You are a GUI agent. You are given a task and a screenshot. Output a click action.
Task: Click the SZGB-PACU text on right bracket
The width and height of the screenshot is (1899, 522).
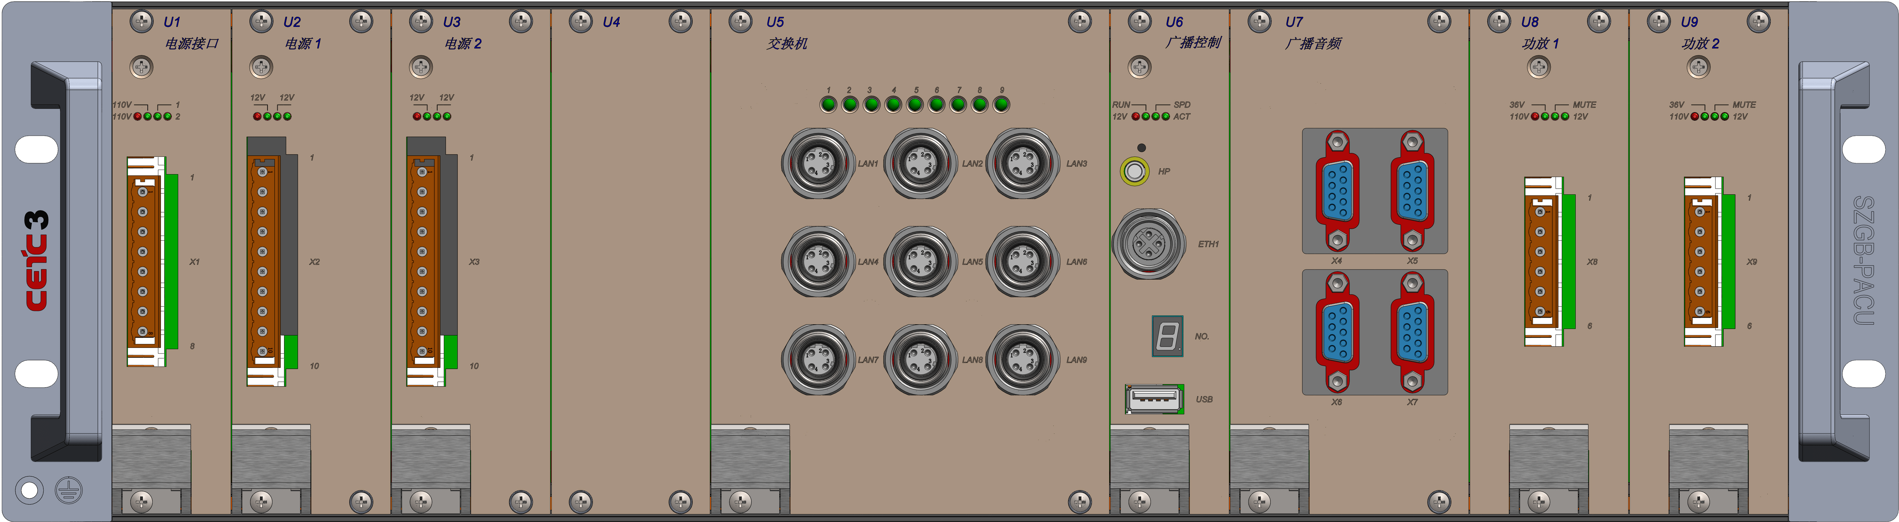coord(1863,261)
